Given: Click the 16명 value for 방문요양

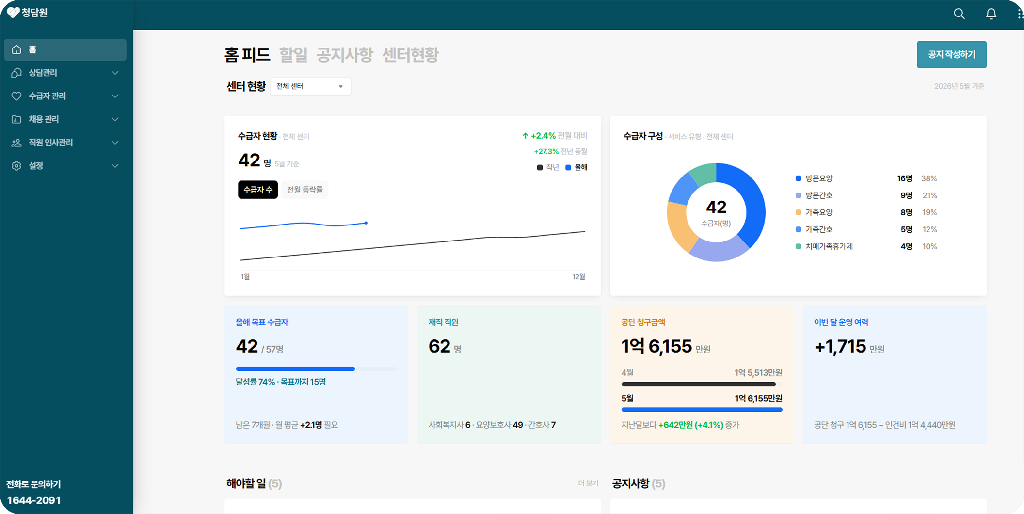Looking at the screenshot, I should point(904,178).
